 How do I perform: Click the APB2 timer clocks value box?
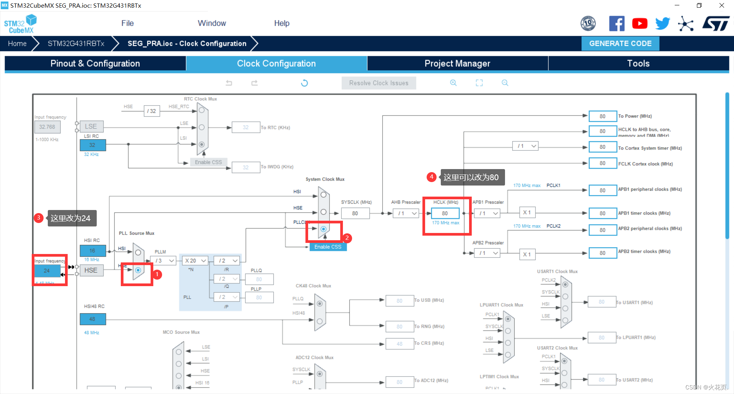point(603,253)
